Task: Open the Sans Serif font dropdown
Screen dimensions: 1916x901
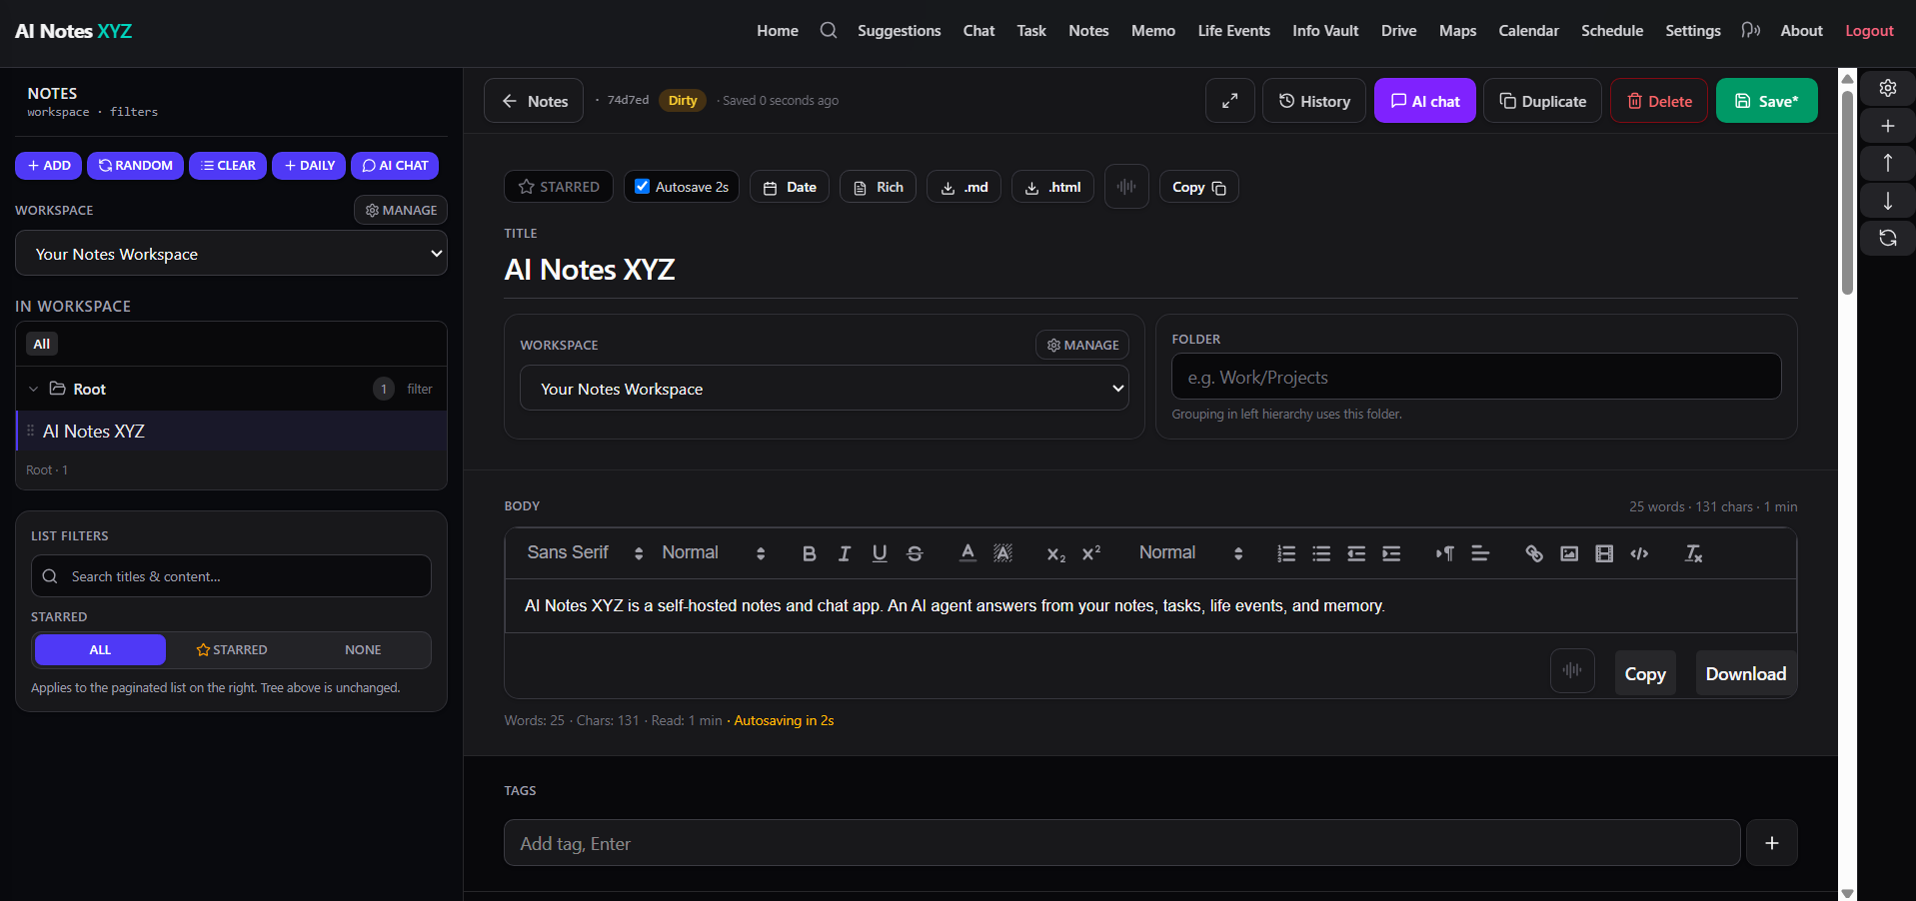Action: pos(585,553)
